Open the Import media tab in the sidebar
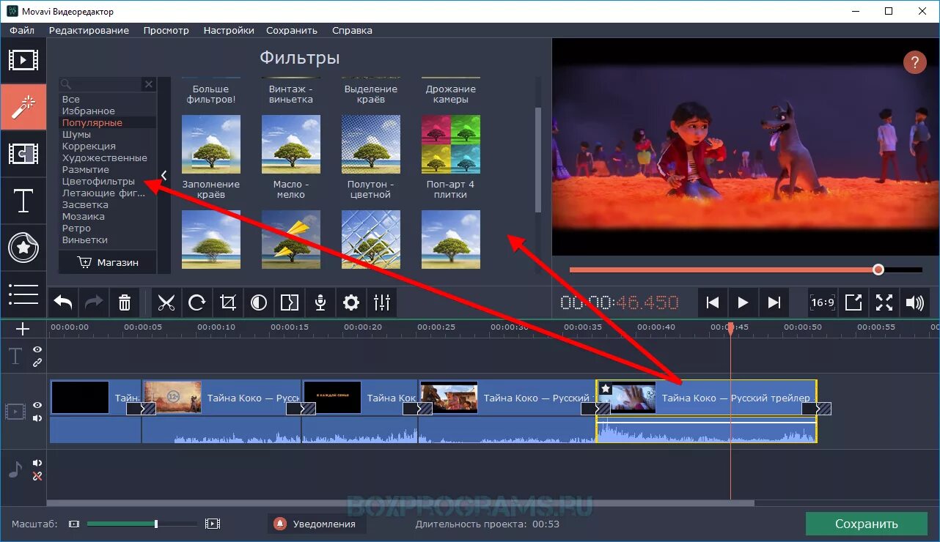This screenshot has width=940, height=542. (23, 60)
